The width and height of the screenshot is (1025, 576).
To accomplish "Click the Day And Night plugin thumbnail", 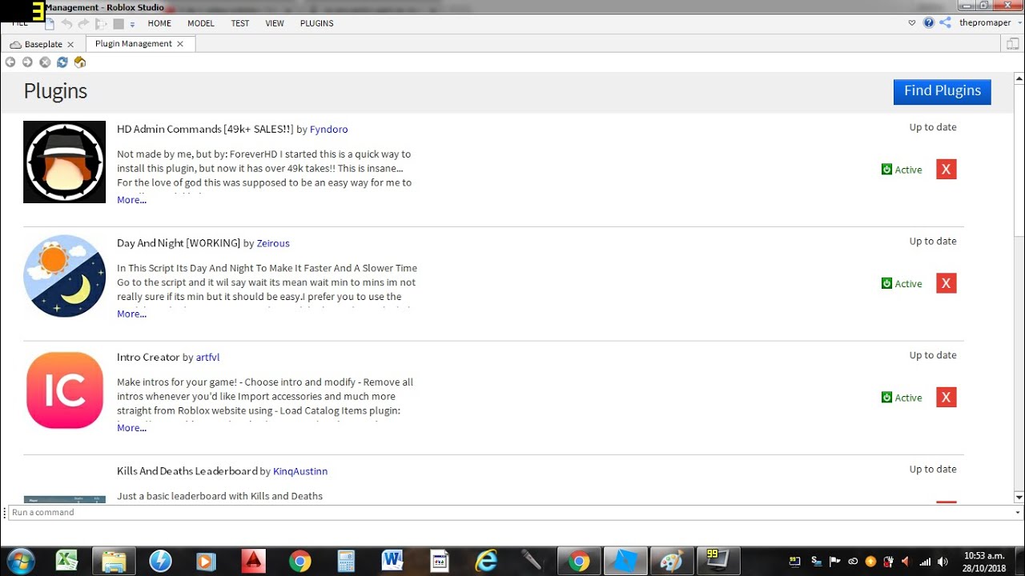I will (x=65, y=276).
